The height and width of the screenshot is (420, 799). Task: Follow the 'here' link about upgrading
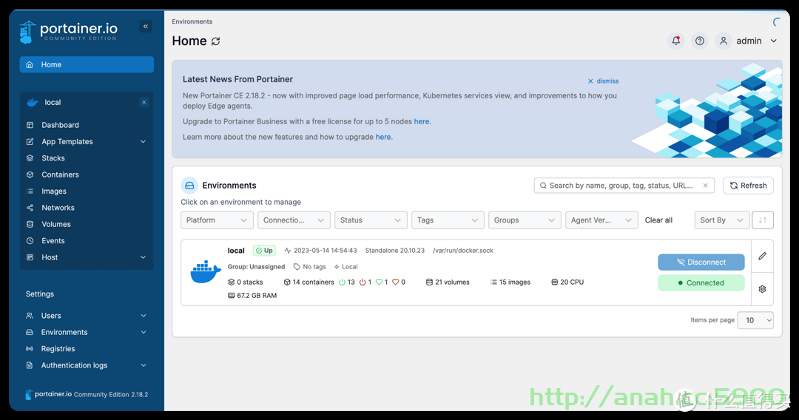[383, 137]
